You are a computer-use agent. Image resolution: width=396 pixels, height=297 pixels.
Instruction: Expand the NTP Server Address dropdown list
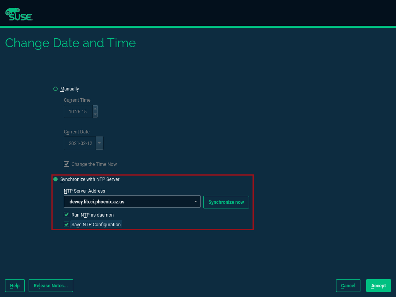pos(196,201)
